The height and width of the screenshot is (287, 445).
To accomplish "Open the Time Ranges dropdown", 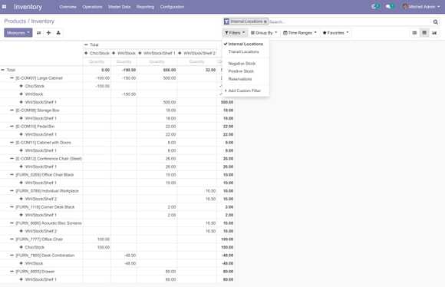I will (x=300, y=33).
